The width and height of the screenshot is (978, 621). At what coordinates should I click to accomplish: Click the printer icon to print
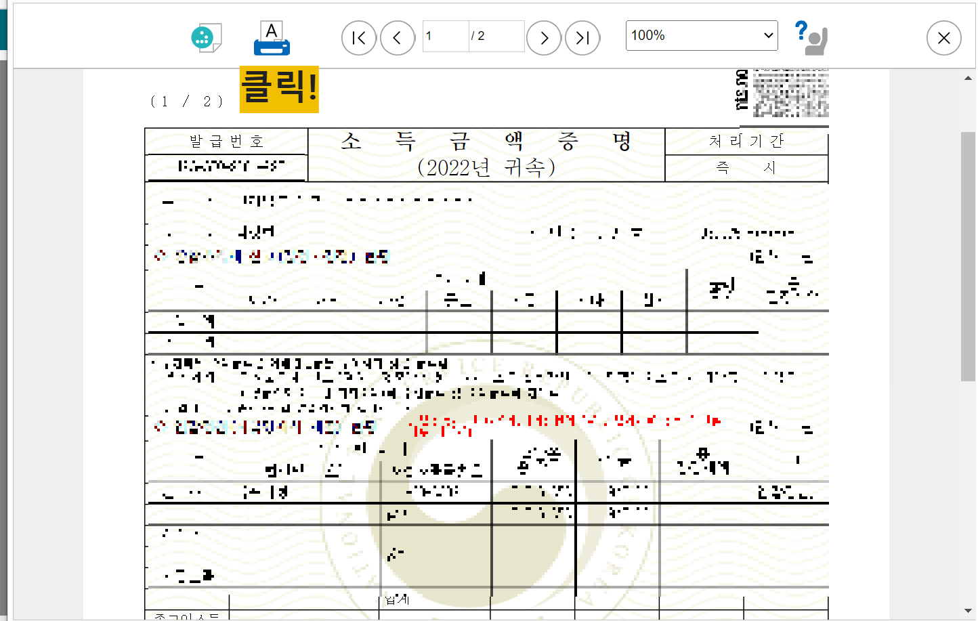click(272, 38)
